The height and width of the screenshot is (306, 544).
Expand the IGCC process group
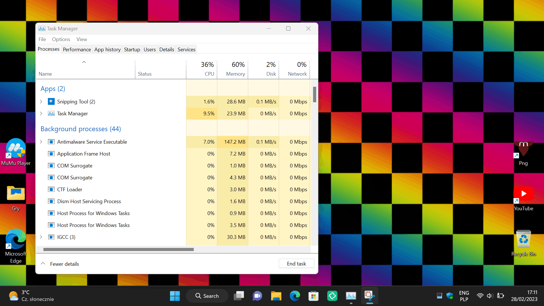point(41,237)
